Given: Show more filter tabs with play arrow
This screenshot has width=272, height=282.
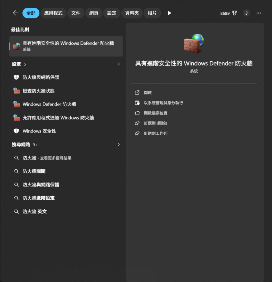Looking at the screenshot, I should [x=169, y=13].
